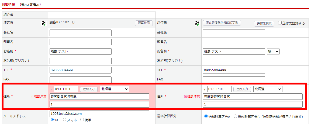Open the recipient 北海道 prefecture dropdown
This screenshot has height=125, width=311.
click(268, 89)
